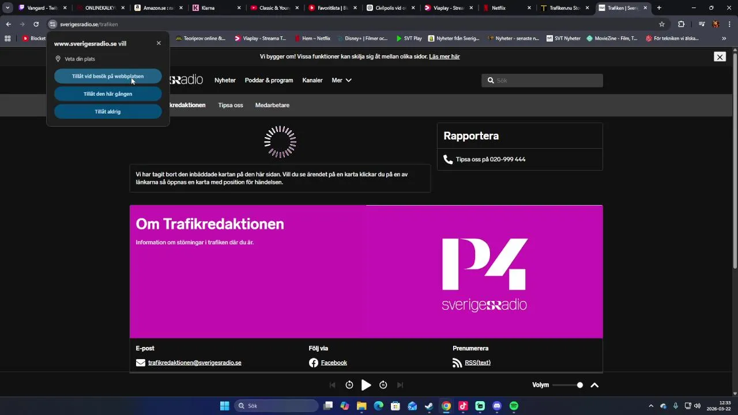The width and height of the screenshot is (738, 415).
Task: Open Kanaler in the site navigation
Action: [x=312, y=80]
